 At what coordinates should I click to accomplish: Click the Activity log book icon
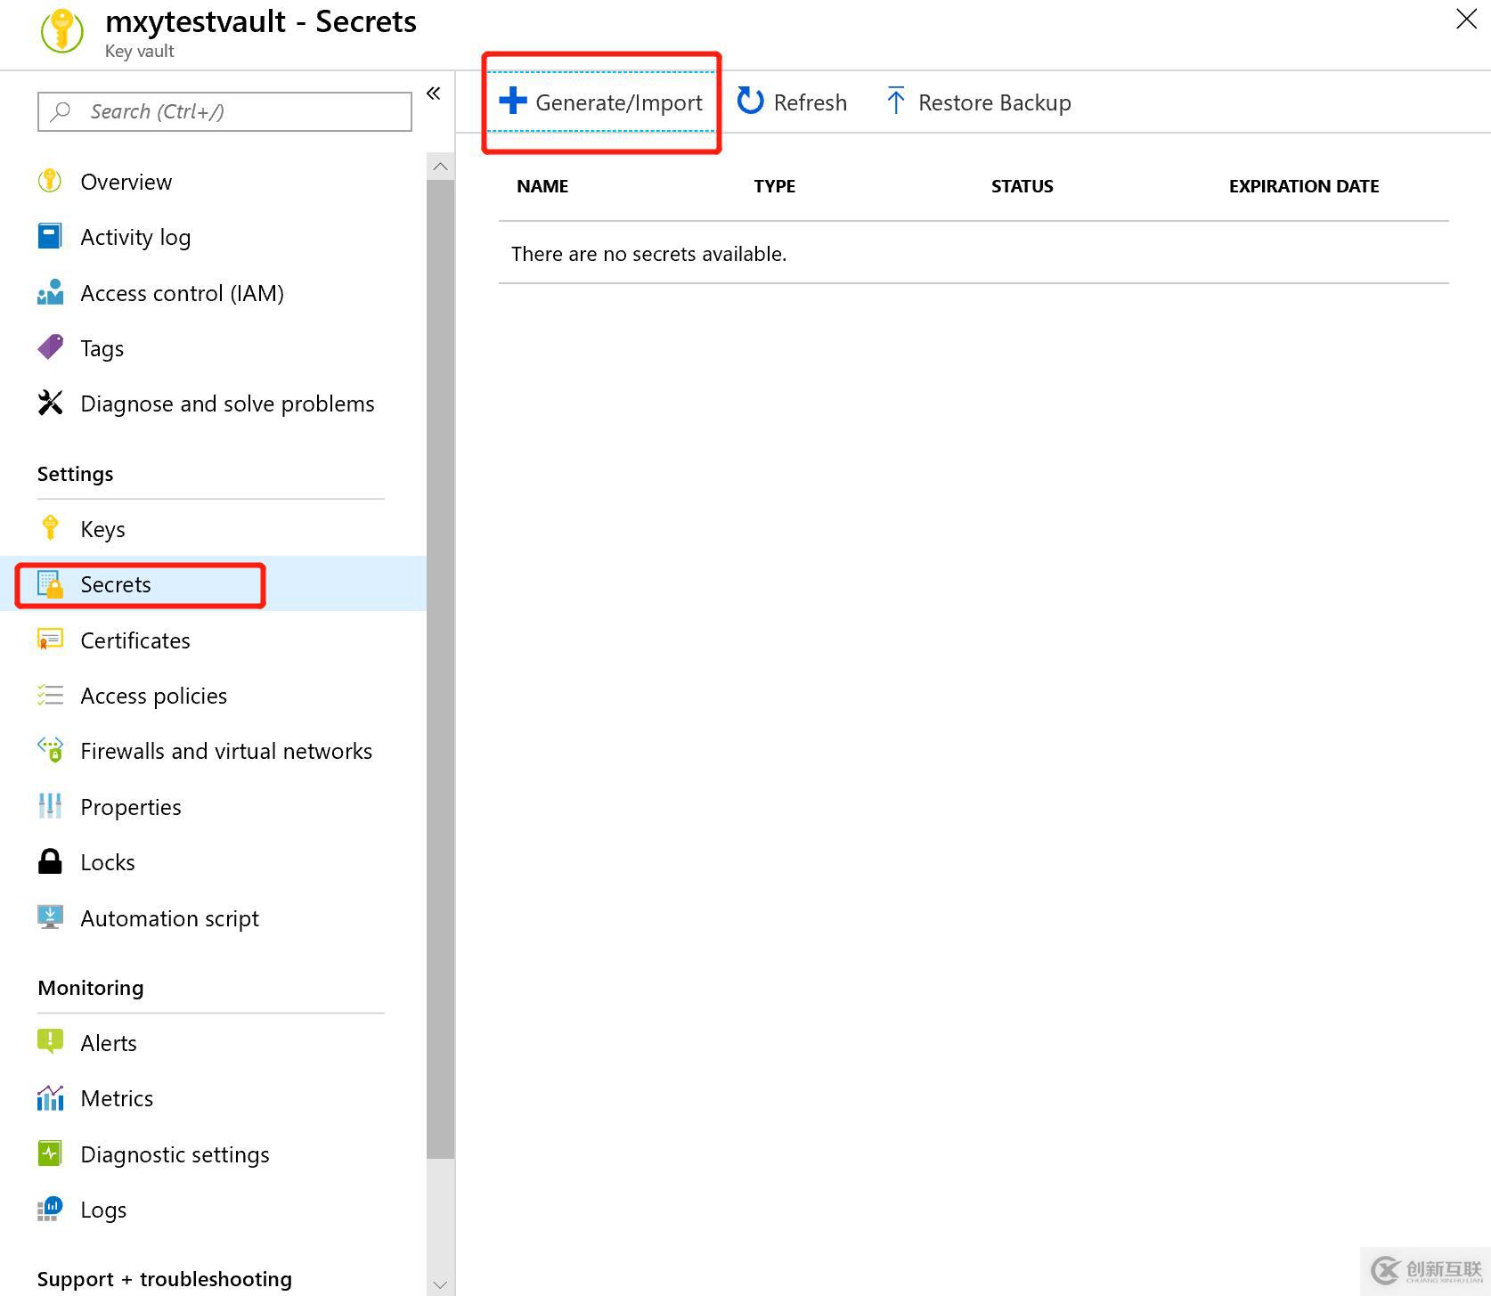coord(50,237)
